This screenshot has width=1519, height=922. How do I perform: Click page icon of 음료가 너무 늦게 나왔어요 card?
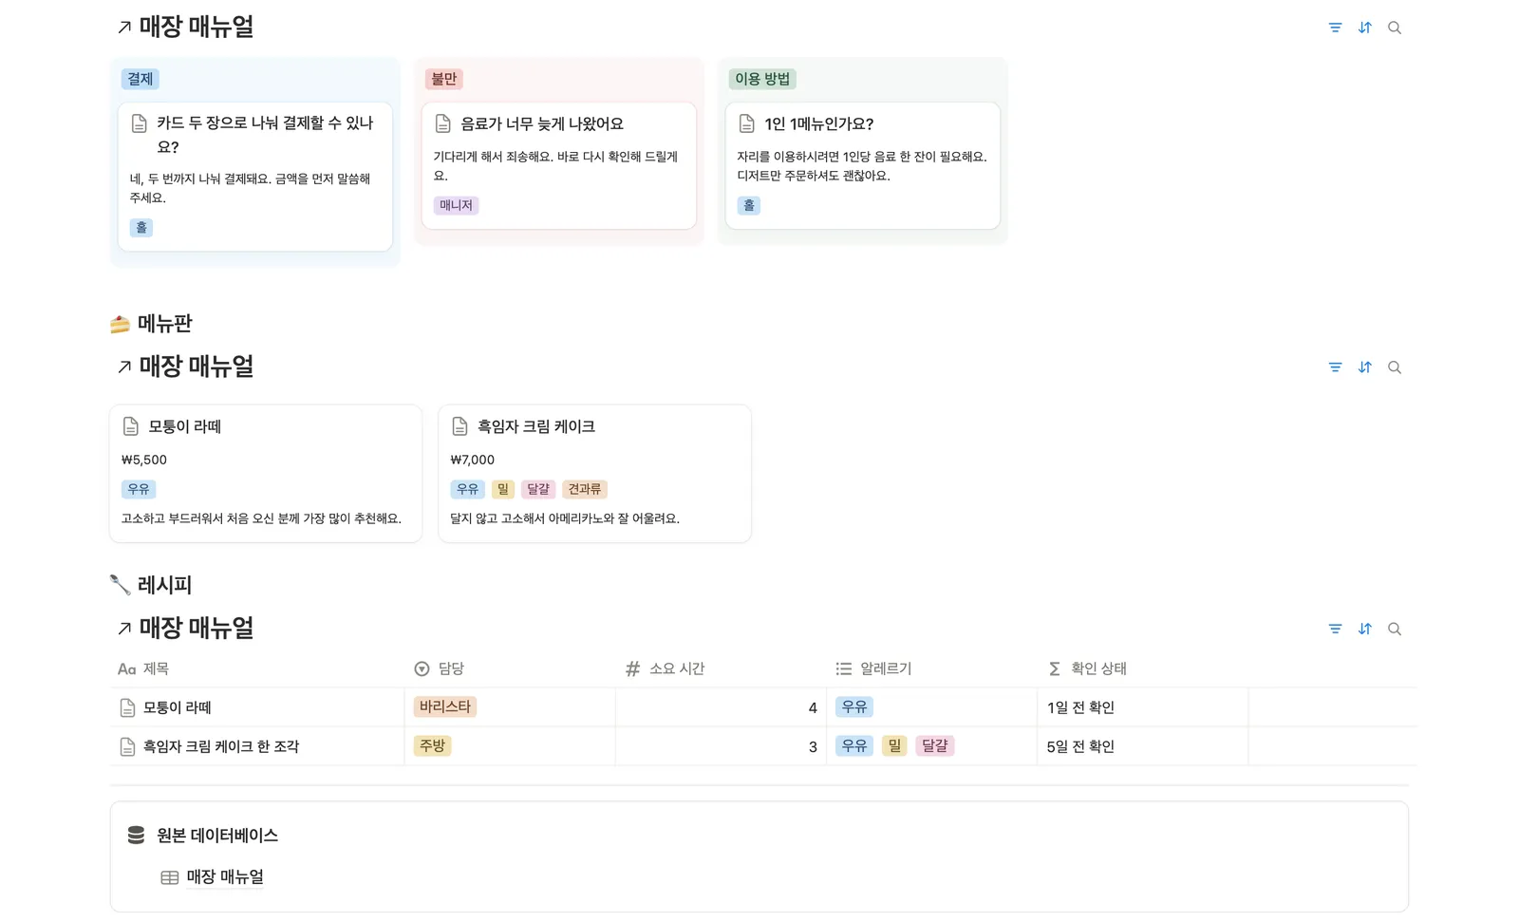(x=443, y=123)
